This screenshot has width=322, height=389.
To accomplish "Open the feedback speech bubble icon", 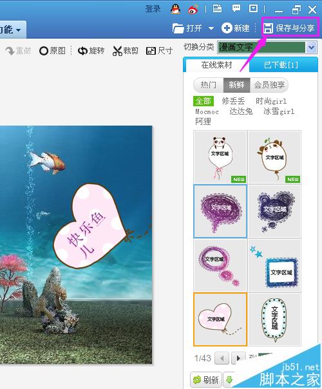I will 236,8.
